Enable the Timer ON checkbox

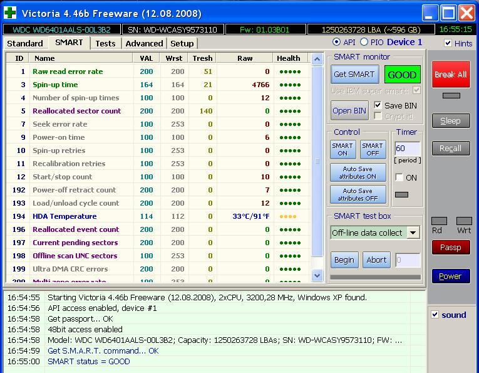pyautogui.click(x=399, y=178)
